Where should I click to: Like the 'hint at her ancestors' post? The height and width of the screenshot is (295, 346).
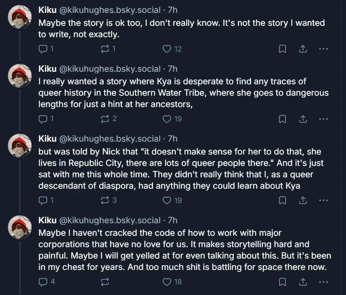click(x=167, y=119)
